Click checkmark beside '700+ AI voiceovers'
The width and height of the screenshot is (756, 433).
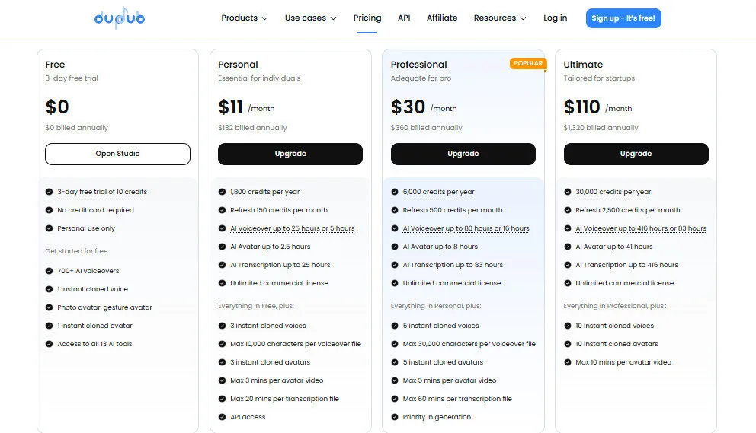pos(50,271)
